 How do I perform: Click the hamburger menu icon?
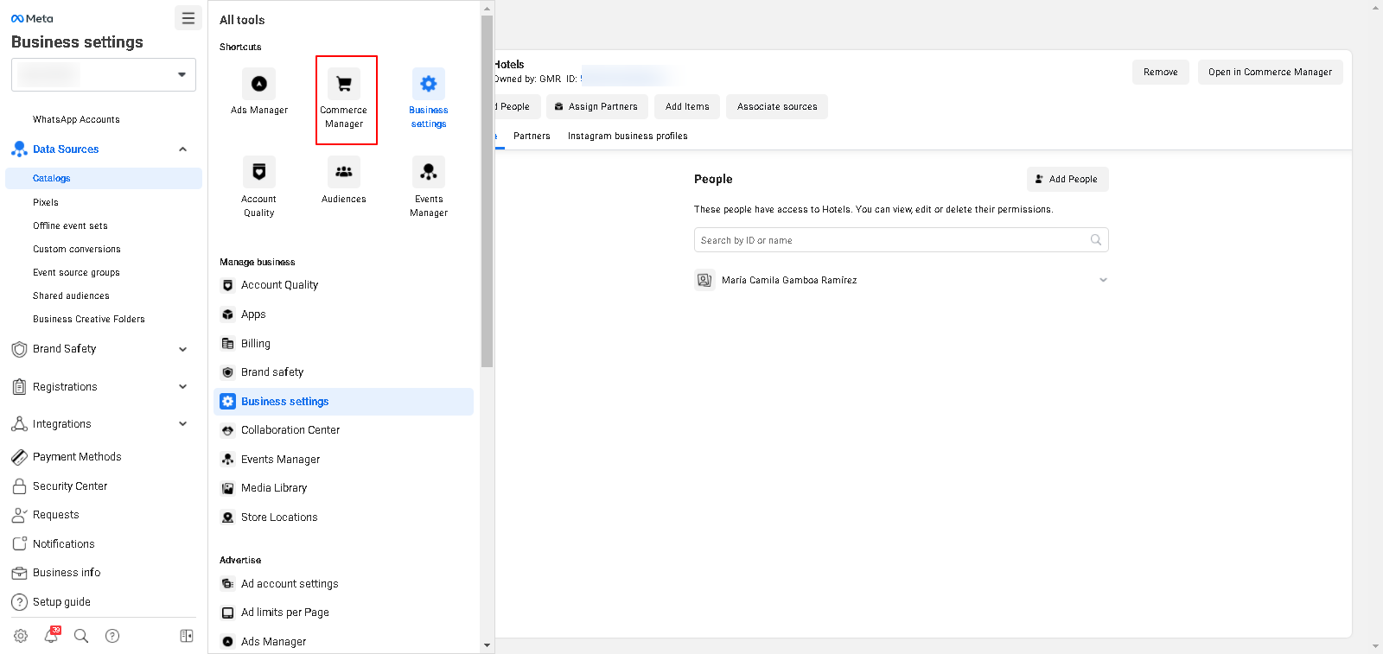[x=188, y=18]
